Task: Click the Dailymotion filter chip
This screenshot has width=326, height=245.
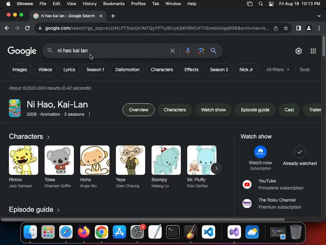Action: [127, 70]
